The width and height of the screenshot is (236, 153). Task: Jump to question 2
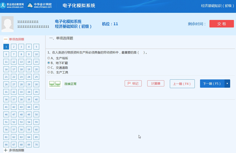click(x=14, y=47)
